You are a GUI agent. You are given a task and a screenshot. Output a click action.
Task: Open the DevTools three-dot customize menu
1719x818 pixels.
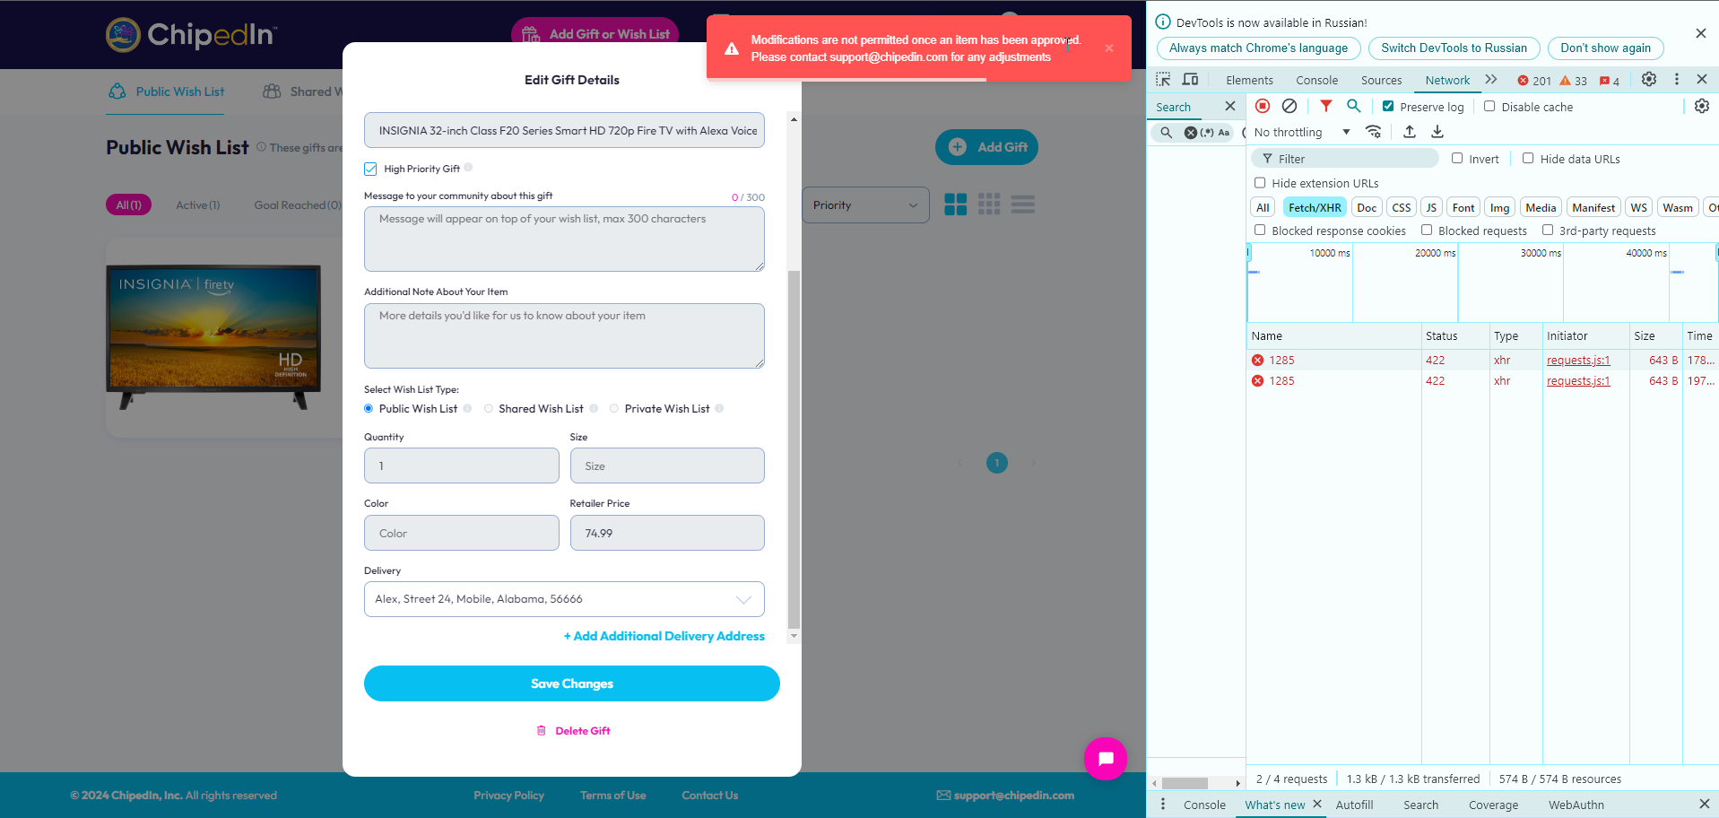(1677, 79)
